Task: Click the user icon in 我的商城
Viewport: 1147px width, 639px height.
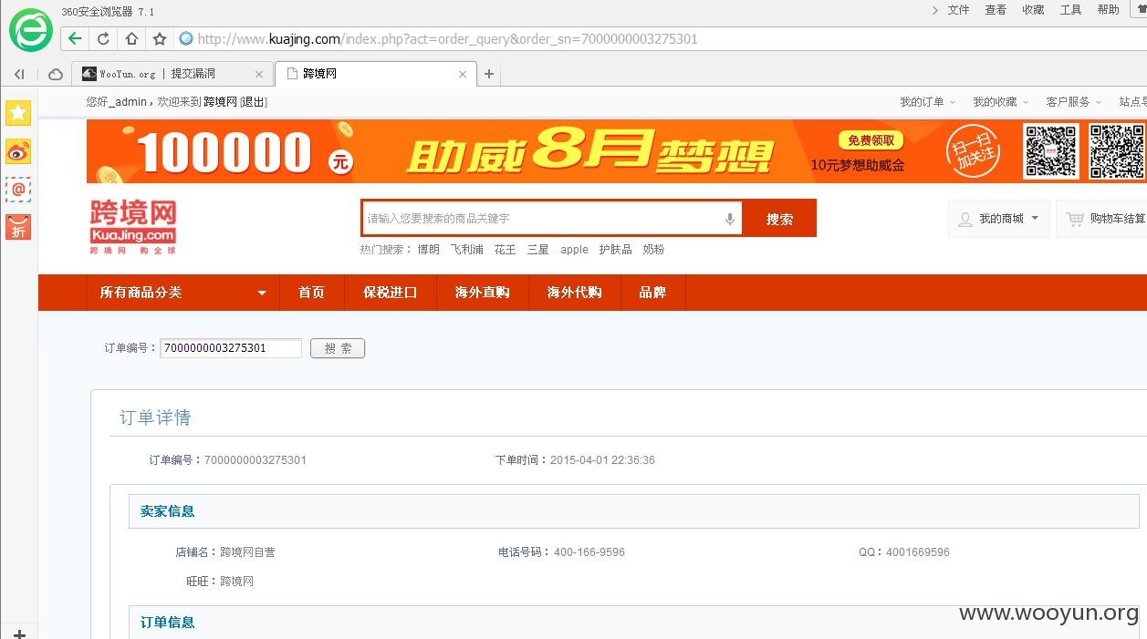Action: tap(965, 219)
